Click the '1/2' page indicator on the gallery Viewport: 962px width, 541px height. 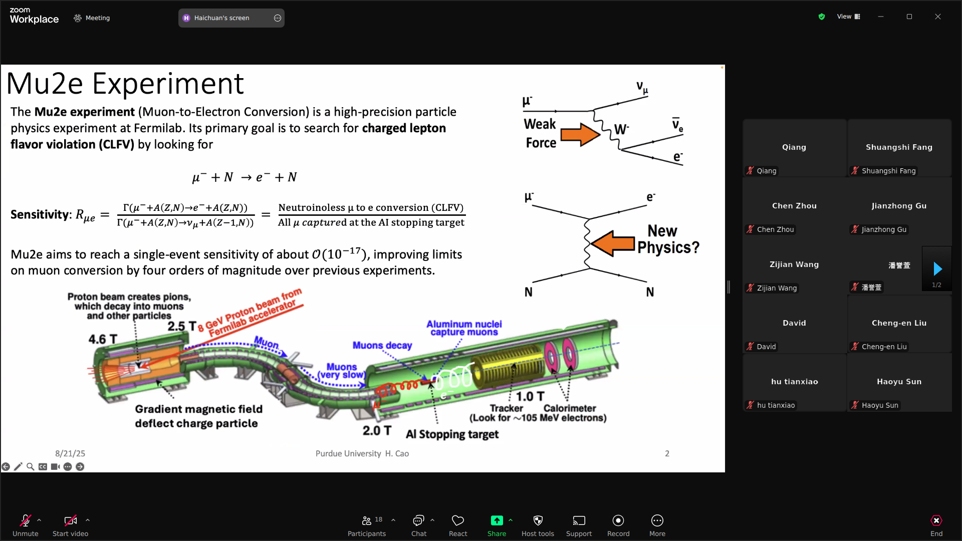coord(936,285)
